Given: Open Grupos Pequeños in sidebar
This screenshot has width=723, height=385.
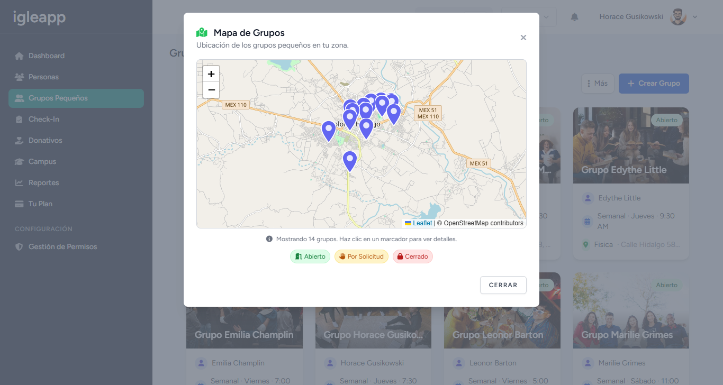Looking at the screenshot, I should click(x=76, y=98).
